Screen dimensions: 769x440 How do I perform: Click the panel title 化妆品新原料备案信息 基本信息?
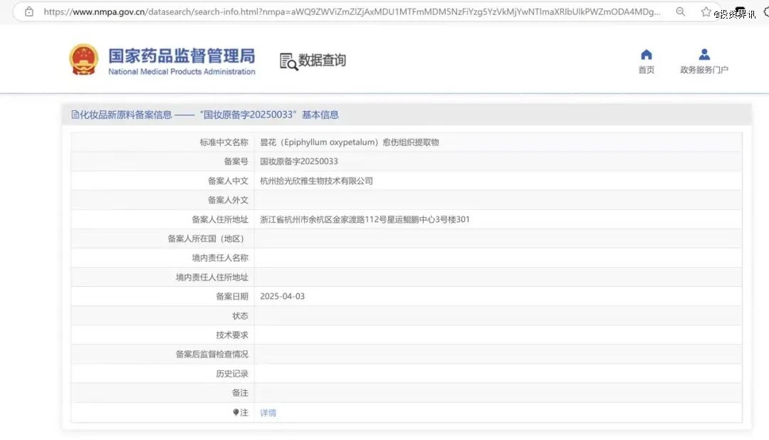pyautogui.click(x=209, y=115)
